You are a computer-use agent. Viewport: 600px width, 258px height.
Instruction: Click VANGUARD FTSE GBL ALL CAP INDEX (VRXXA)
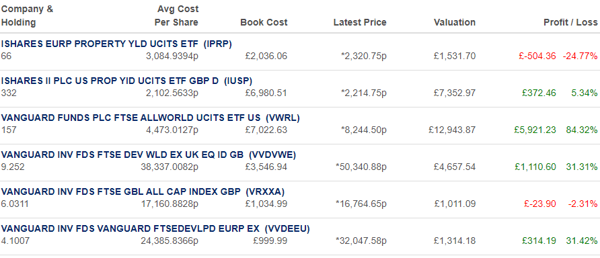[143, 192]
